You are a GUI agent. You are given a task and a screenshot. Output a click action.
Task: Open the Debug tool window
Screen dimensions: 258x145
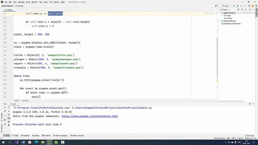(36, 136)
